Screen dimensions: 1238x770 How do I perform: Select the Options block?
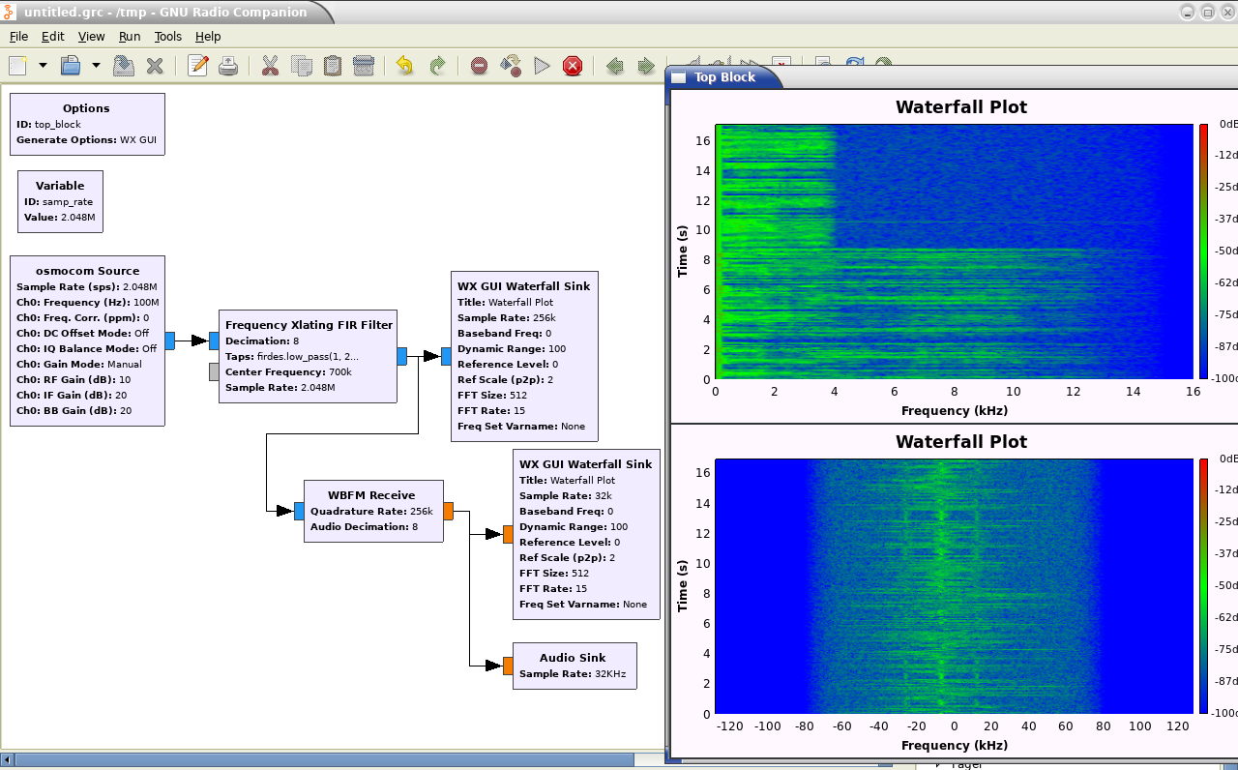click(87, 124)
